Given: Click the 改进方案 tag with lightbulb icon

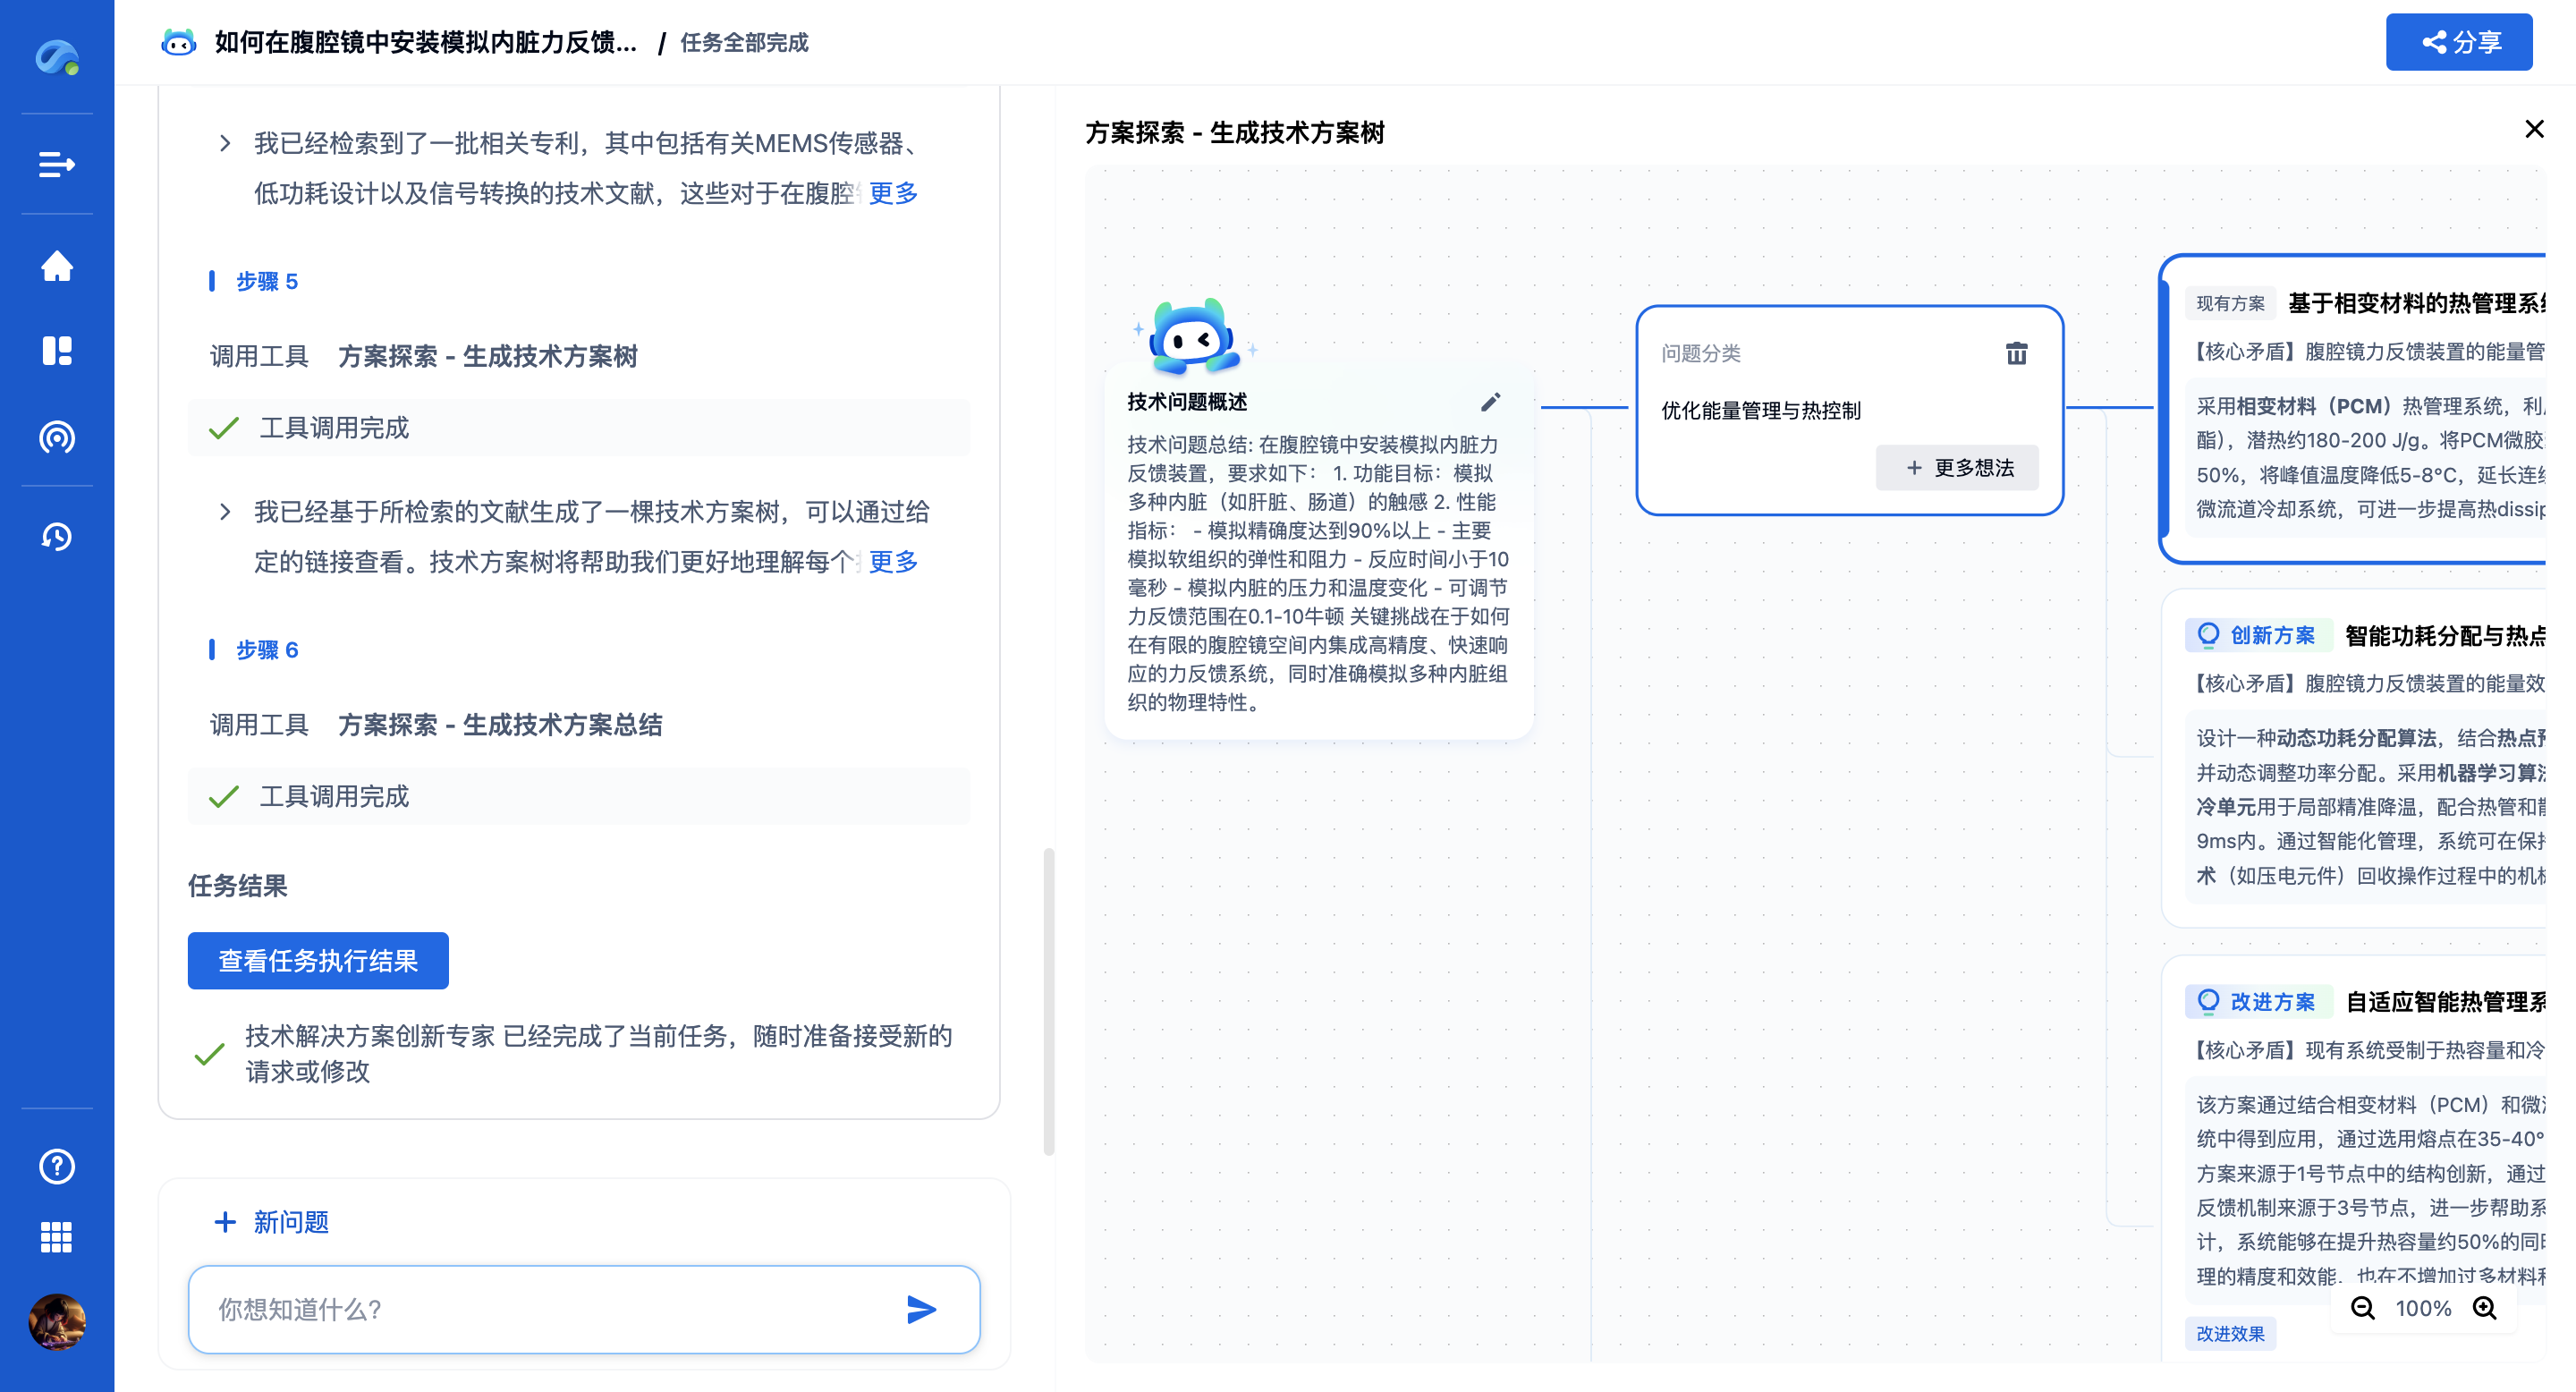Looking at the screenshot, I should 2259,1001.
